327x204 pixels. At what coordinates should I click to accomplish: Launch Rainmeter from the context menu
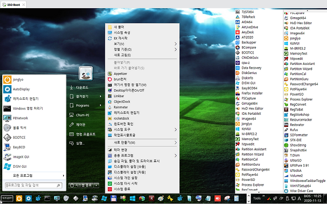tap(142, 107)
